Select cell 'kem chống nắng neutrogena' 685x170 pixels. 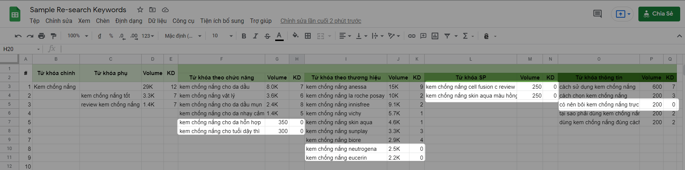click(x=345, y=149)
